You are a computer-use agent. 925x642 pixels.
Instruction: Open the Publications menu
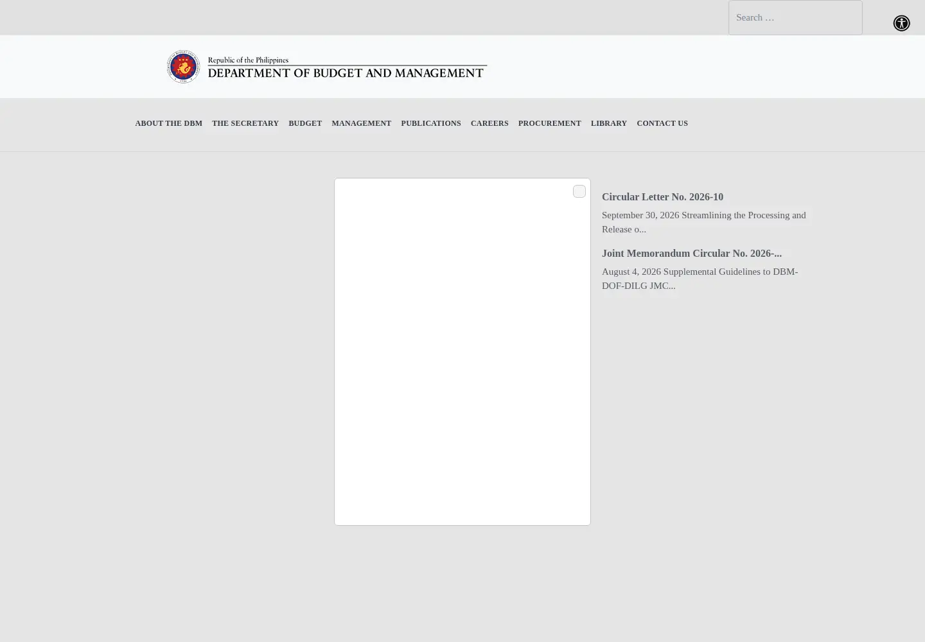[x=431, y=123]
